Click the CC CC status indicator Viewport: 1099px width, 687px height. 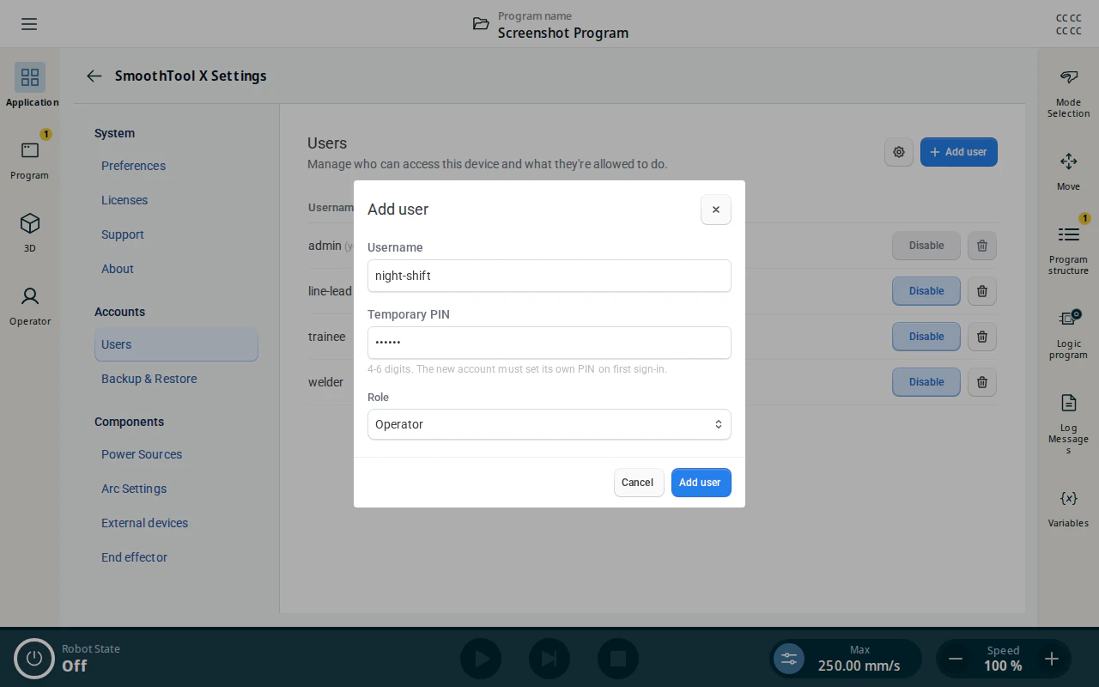click(1069, 24)
